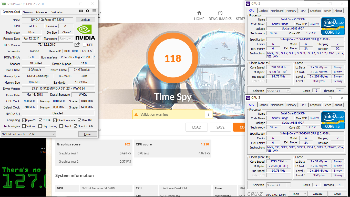Toggle the Ray Tracing checkbox

point(40,126)
